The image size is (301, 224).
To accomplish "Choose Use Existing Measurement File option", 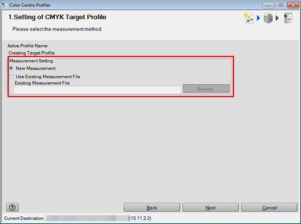I will [x=12, y=76].
